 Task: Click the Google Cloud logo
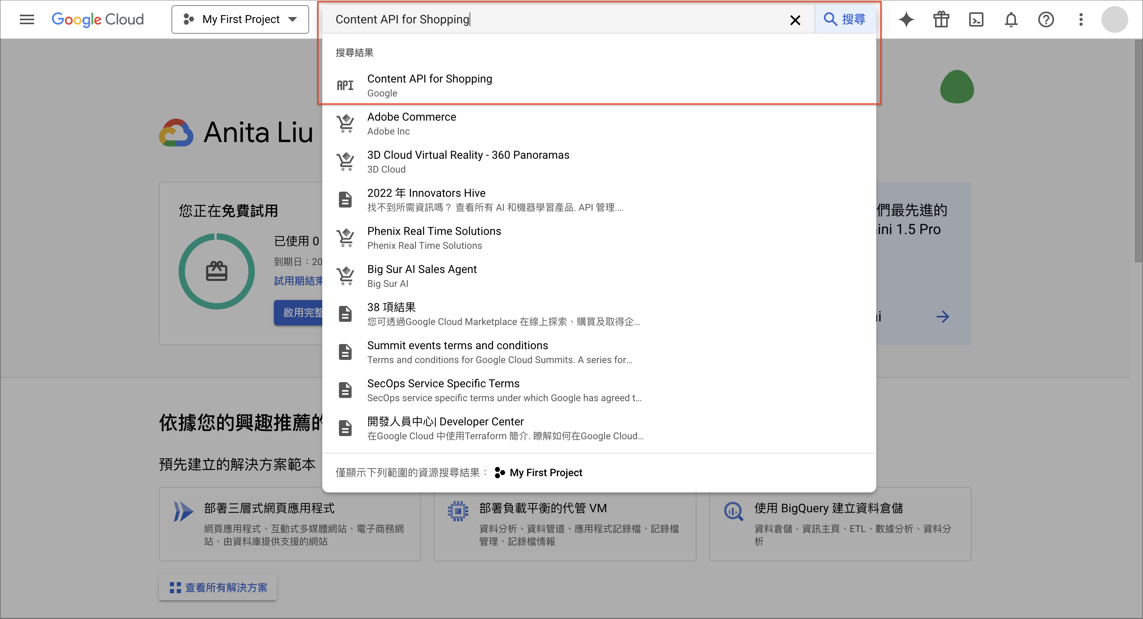click(98, 19)
